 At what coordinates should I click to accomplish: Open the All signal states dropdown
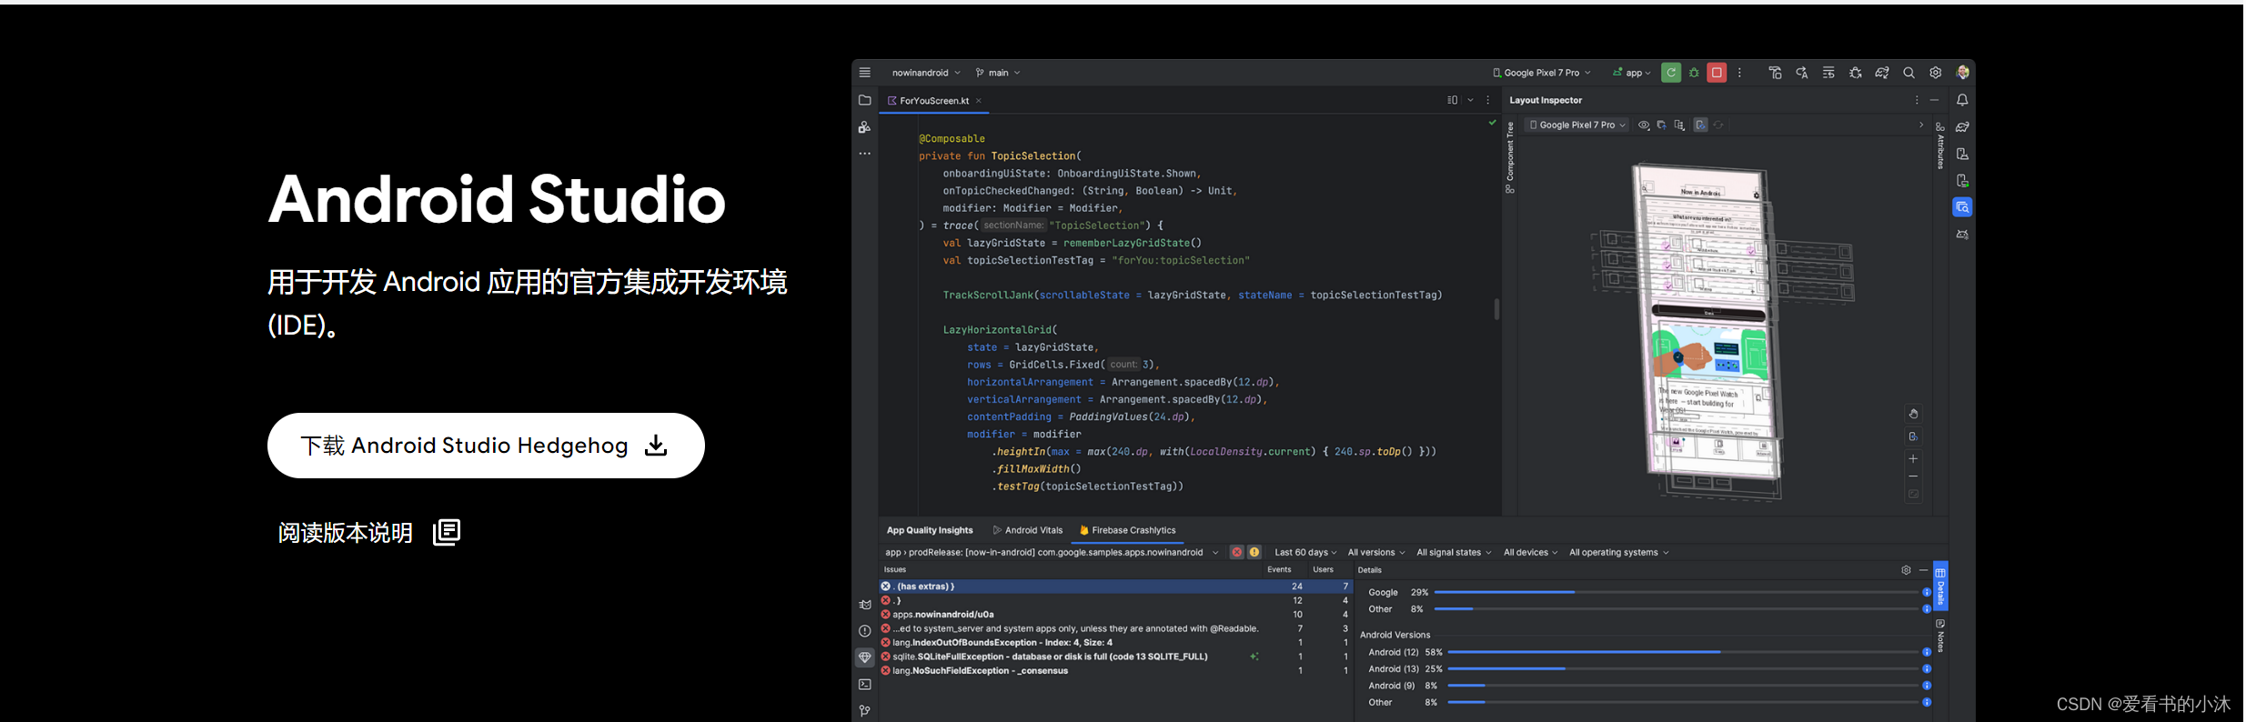pos(1454,552)
